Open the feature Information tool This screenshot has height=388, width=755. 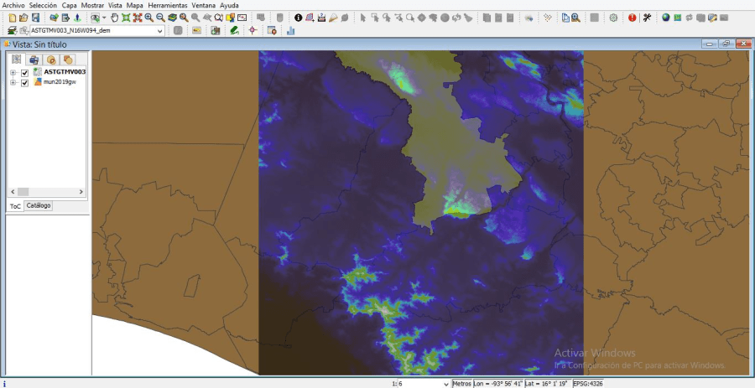(x=298, y=18)
